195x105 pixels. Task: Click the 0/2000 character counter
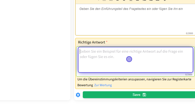[189, 33]
